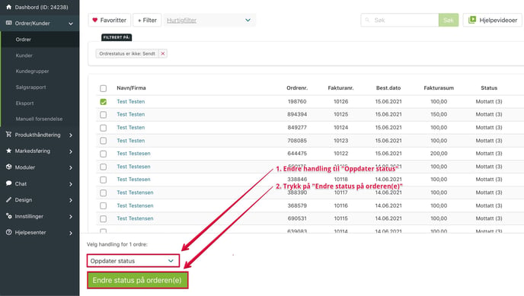The height and width of the screenshot is (296, 524).
Task: Click the Produkthåndtering cart icon
Action: click(8, 135)
